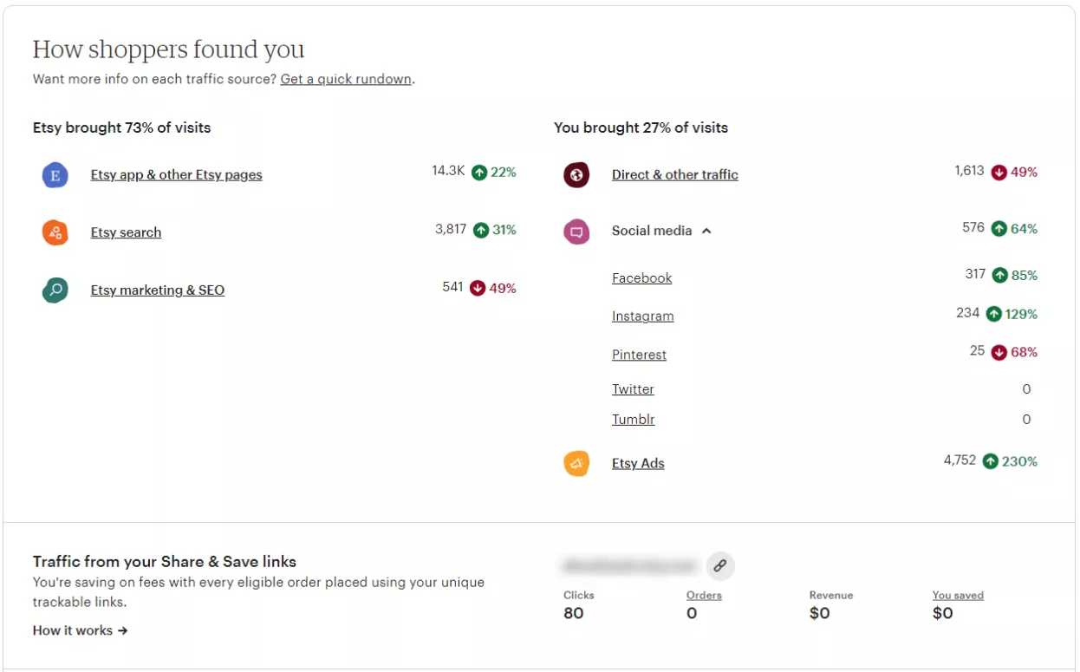This screenshot has width=1080, height=672.
Task: Click the 'How shoppers found you' heading
Action: point(168,49)
